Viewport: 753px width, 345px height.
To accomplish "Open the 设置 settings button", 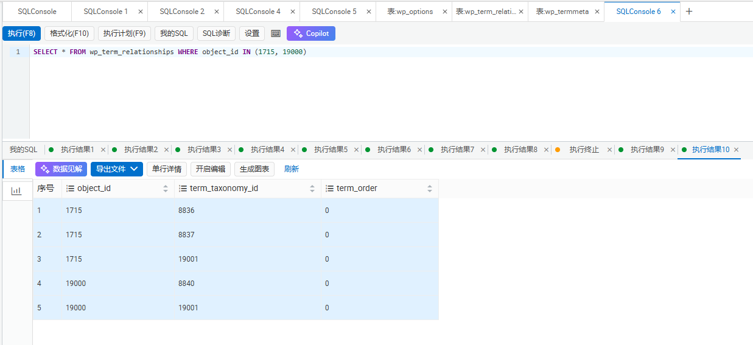I will [x=252, y=33].
